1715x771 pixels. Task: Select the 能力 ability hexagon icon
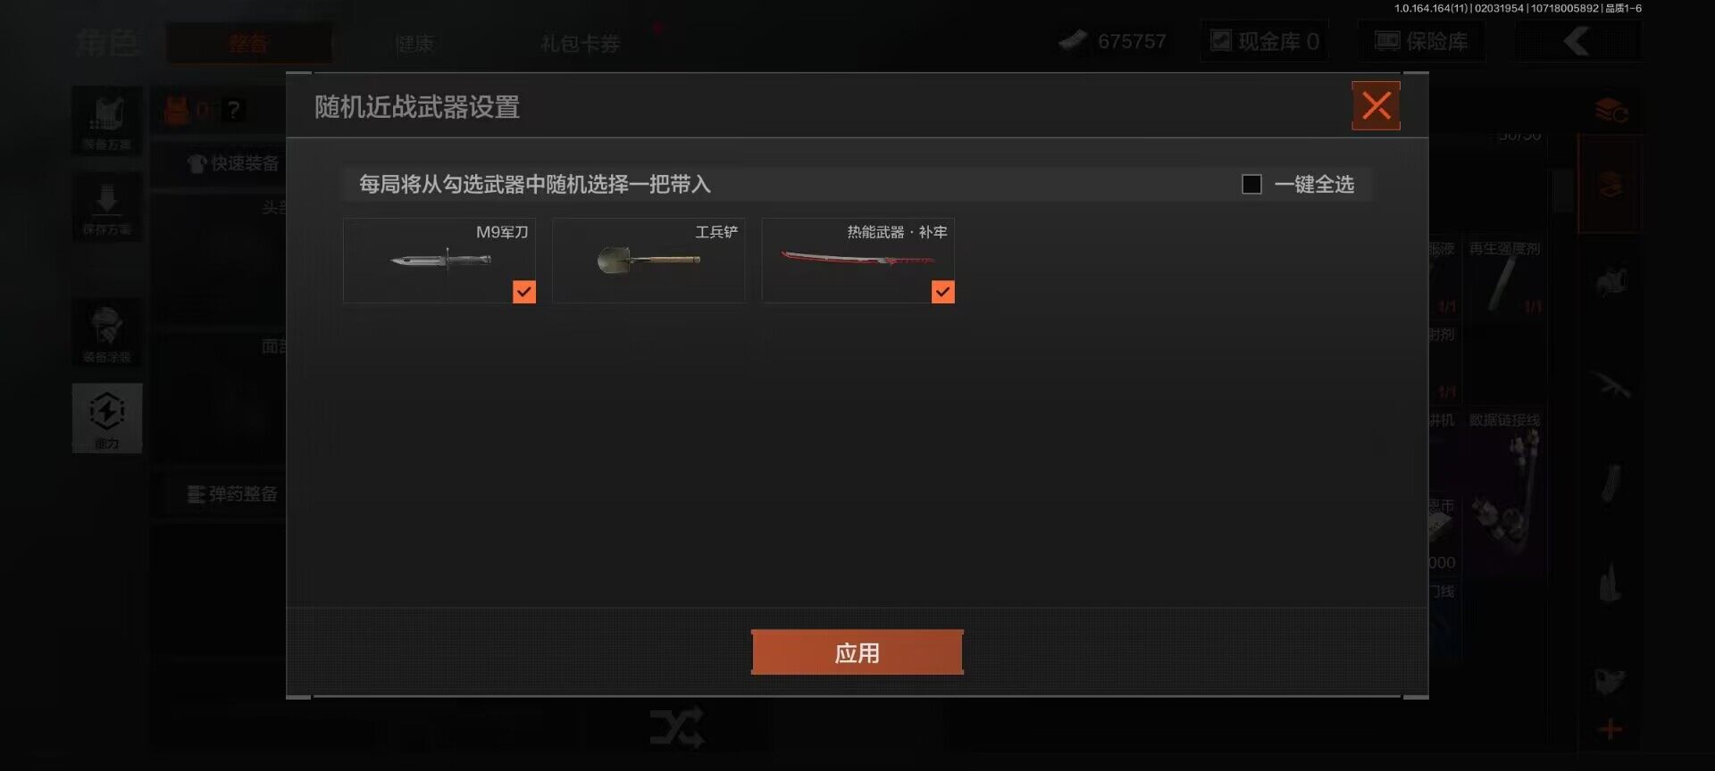click(107, 418)
